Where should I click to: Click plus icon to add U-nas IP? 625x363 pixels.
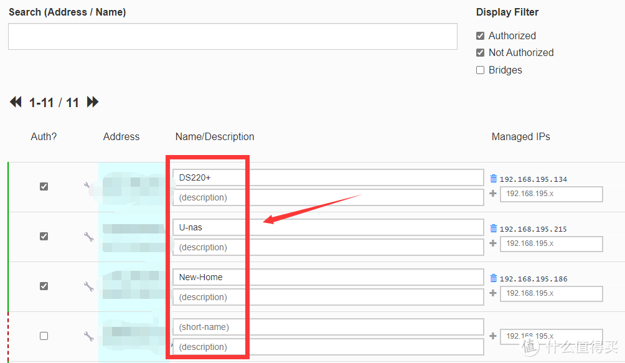[493, 243]
